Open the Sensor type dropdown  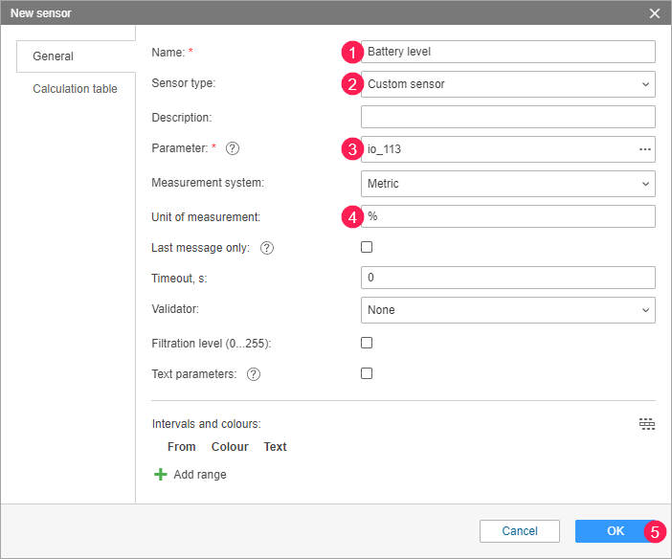point(507,84)
